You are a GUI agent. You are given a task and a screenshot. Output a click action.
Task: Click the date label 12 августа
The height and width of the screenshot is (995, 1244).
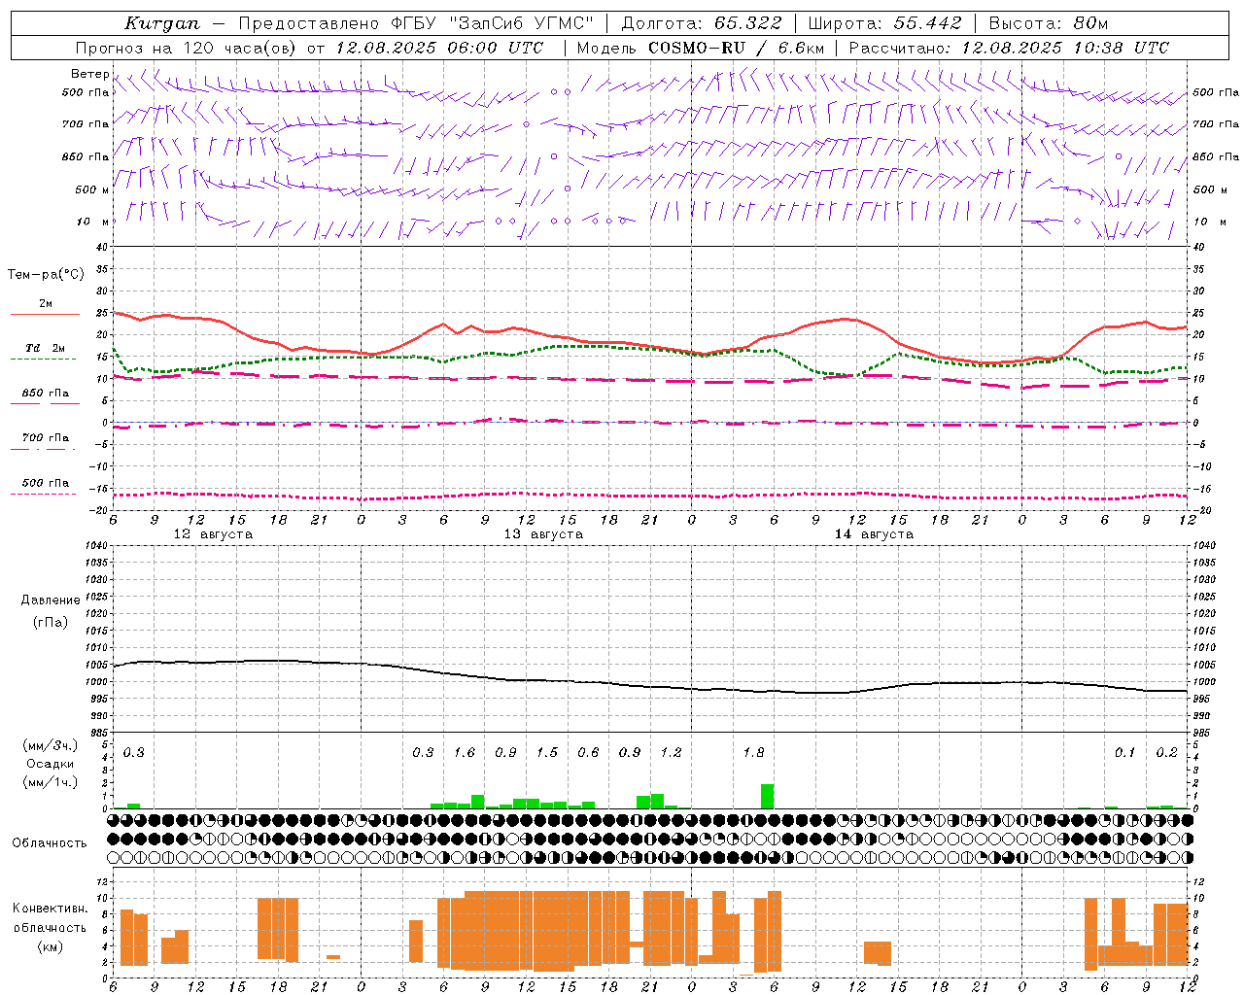click(213, 534)
